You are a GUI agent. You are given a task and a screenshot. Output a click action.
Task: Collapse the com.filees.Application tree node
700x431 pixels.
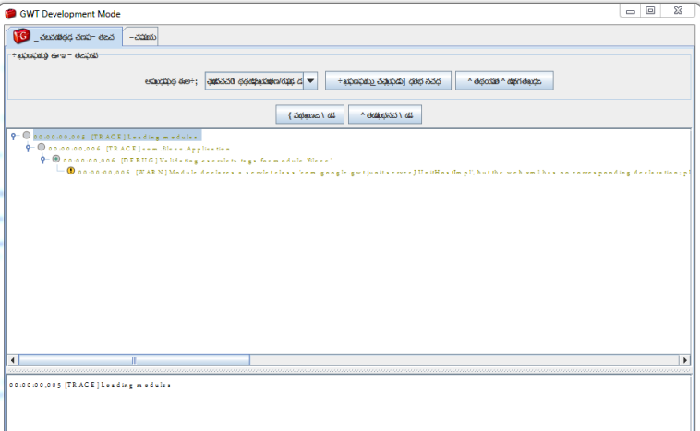point(28,148)
